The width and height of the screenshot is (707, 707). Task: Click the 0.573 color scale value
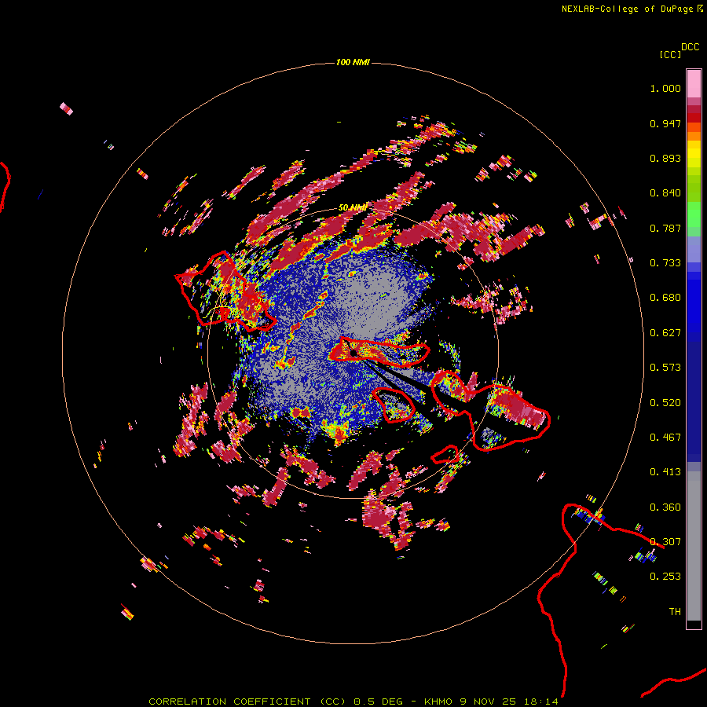(x=665, y=368)
